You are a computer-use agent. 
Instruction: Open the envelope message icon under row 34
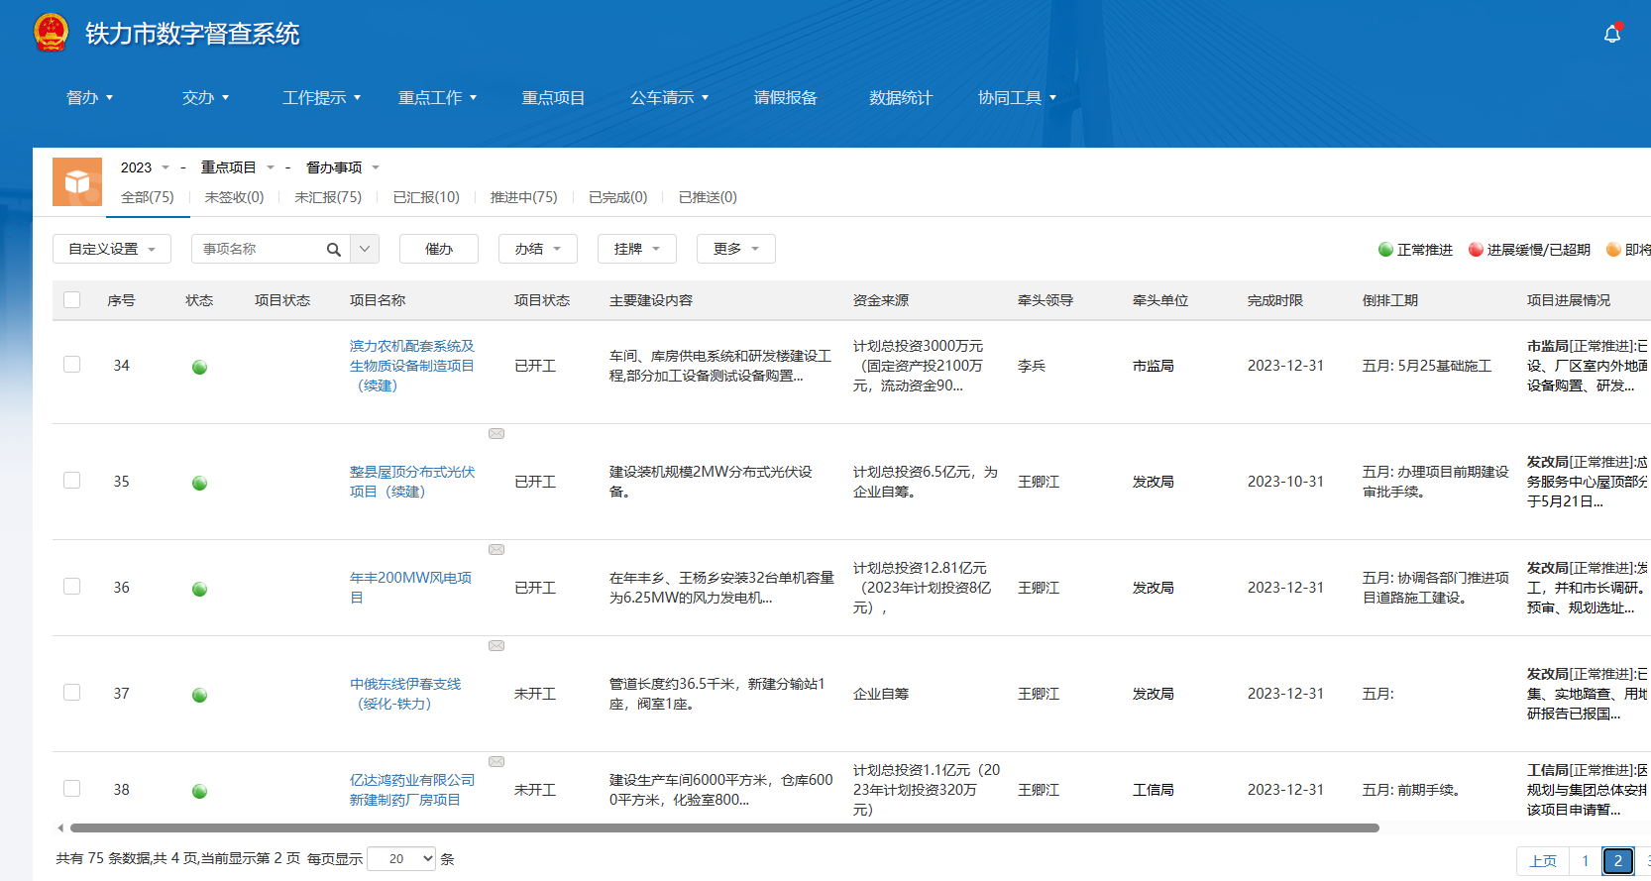(x=496, y=433)
